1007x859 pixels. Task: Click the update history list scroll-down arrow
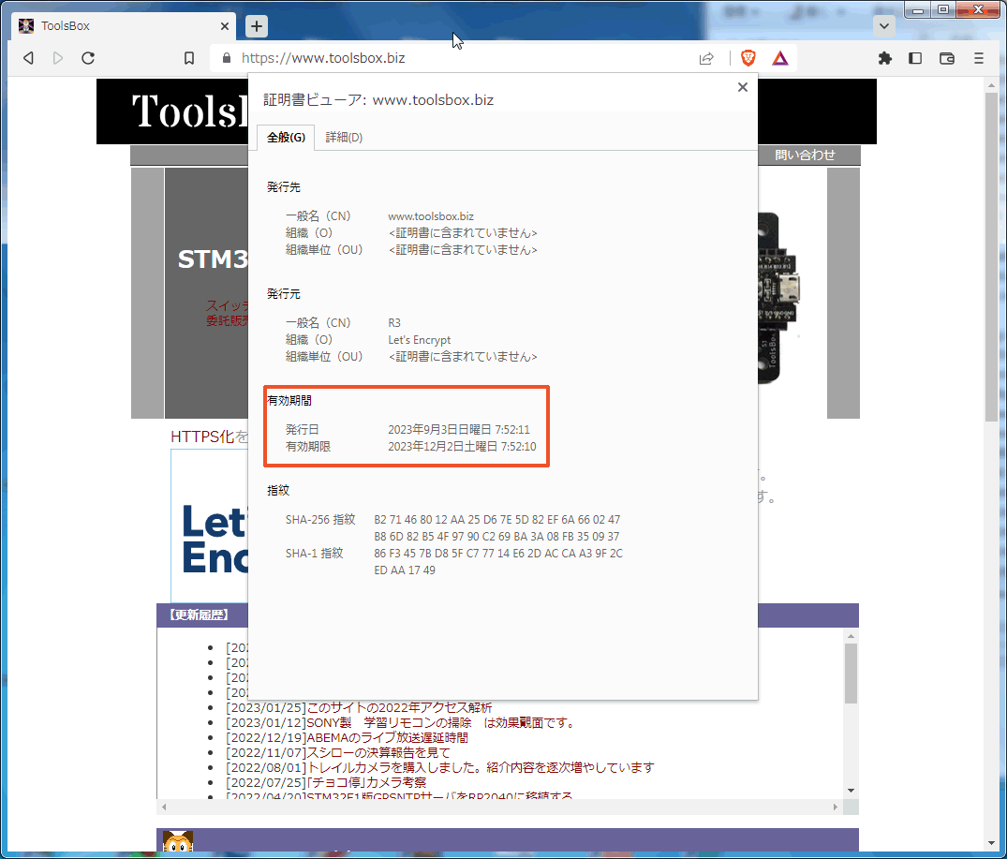tap(851, 791)
